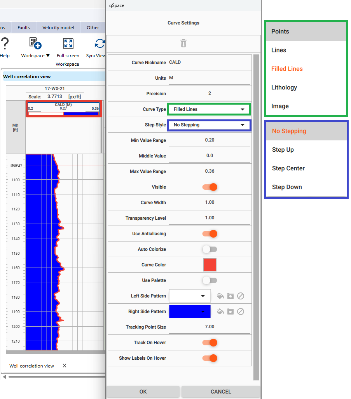Image resolution: width=351 pixels, height=399 pixels.
Task: Delete the curve using the trash icon
Action: (x=183, y=43)
